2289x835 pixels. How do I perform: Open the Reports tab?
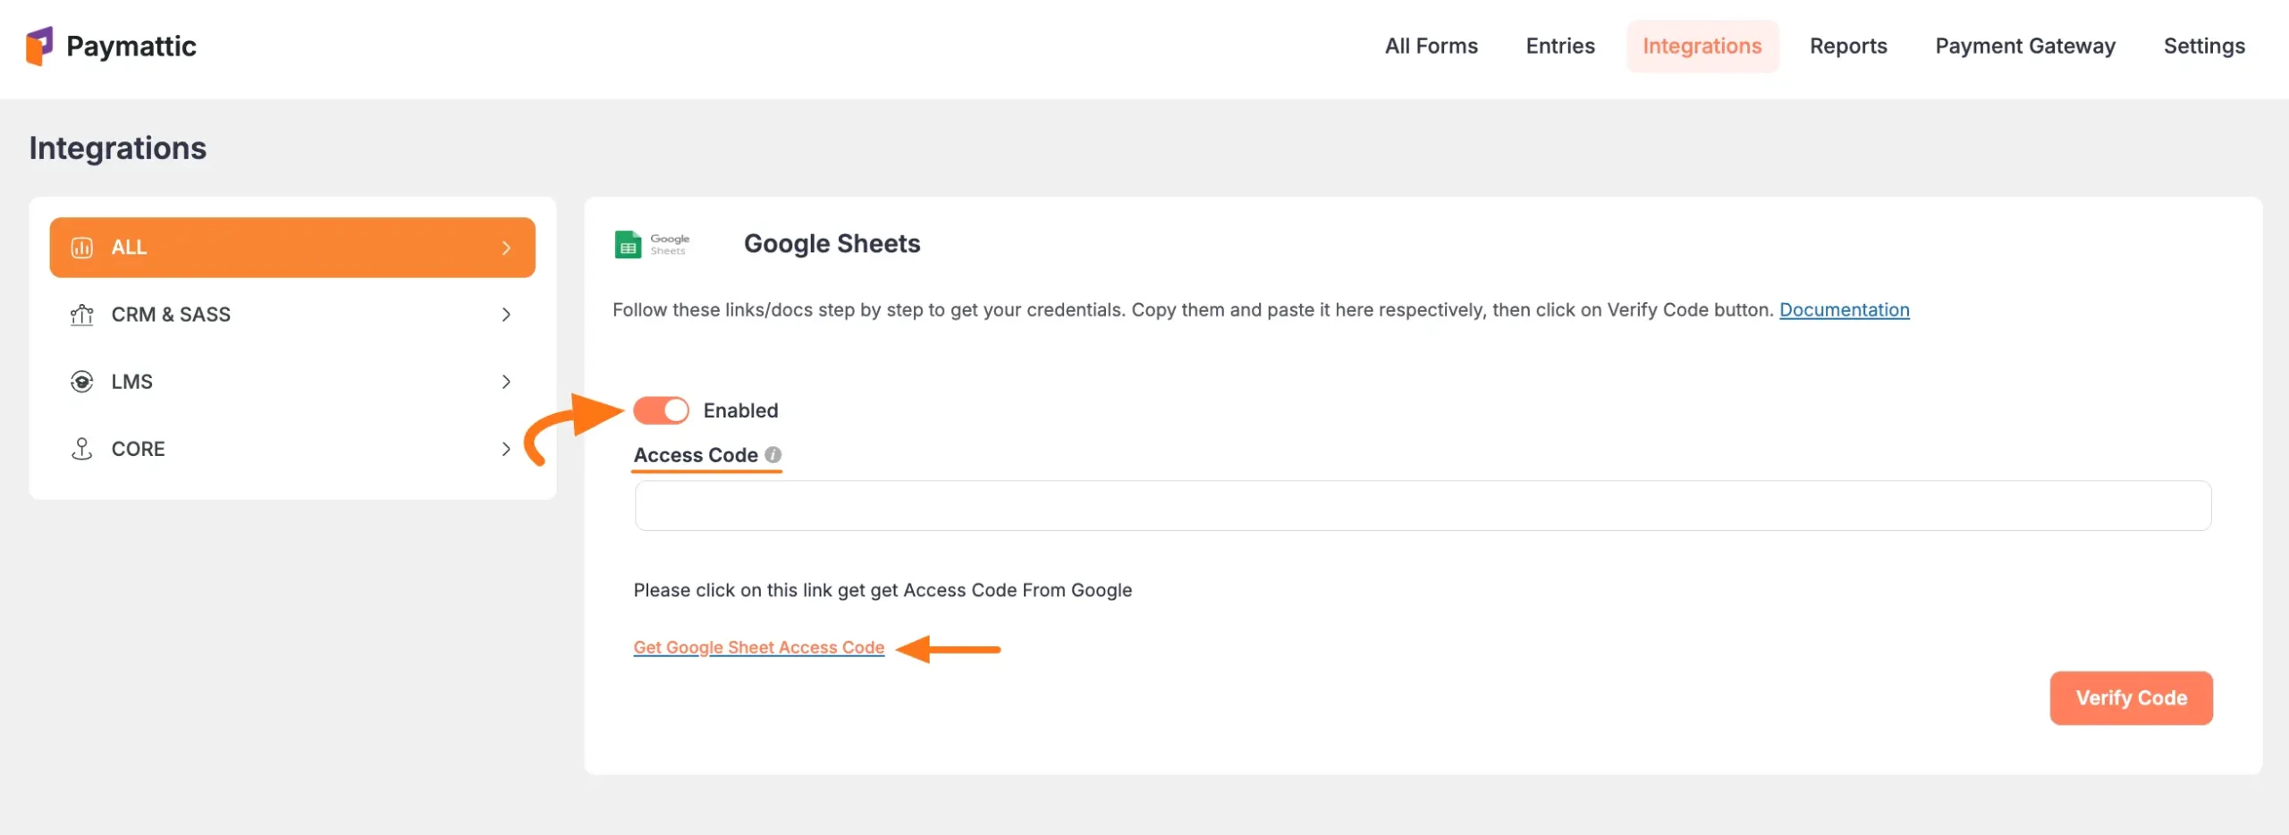click(1847, 46)
